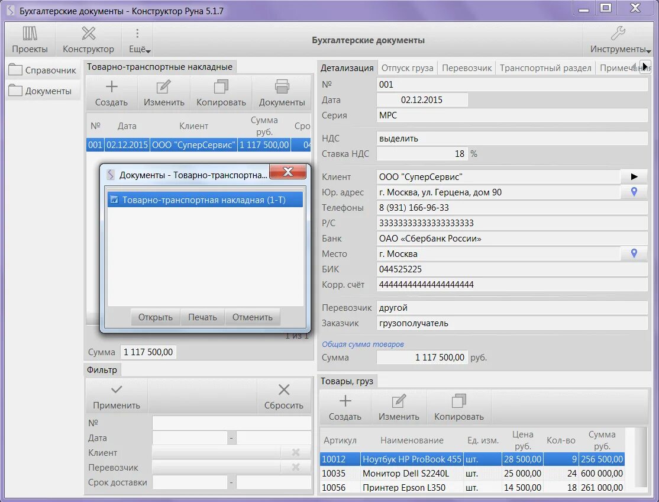Apply filter with Применить checkmark
This screenshot has width=659, height=502.
coord(117,397)
